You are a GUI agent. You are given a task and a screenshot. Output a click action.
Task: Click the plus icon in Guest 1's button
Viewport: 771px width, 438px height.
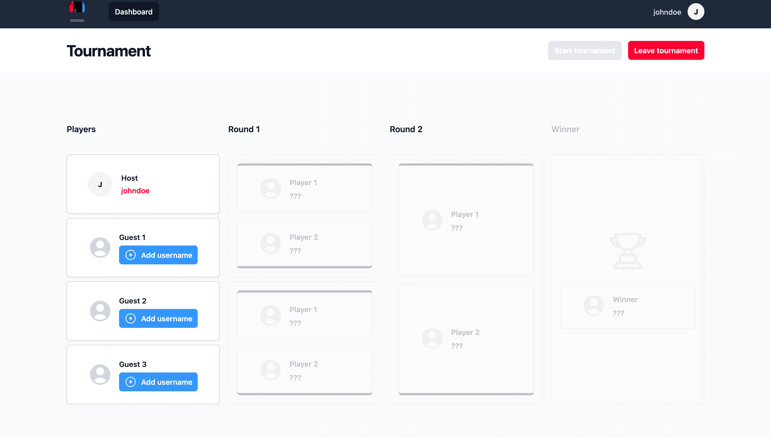coord(131,255)
